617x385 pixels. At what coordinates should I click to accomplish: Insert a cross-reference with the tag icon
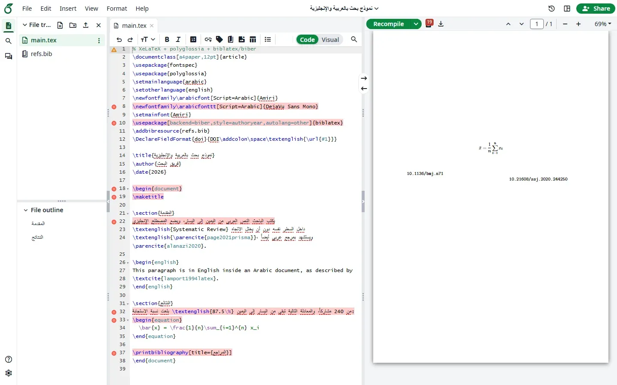tap(219, 39)
